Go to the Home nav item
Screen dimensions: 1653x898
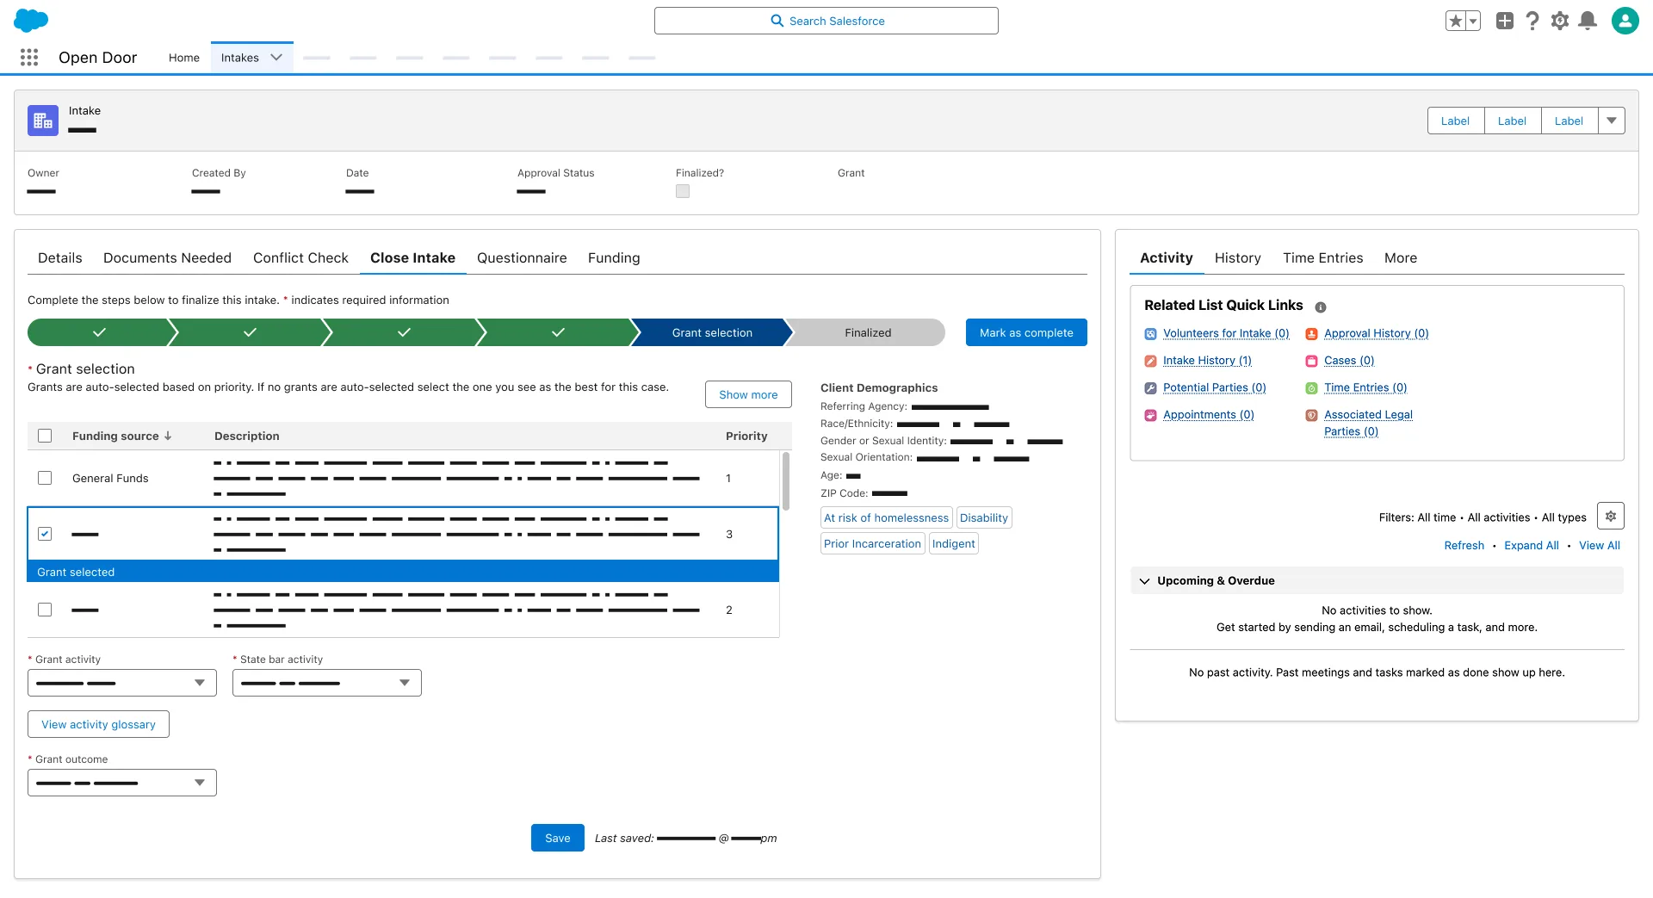click(184, 58)
